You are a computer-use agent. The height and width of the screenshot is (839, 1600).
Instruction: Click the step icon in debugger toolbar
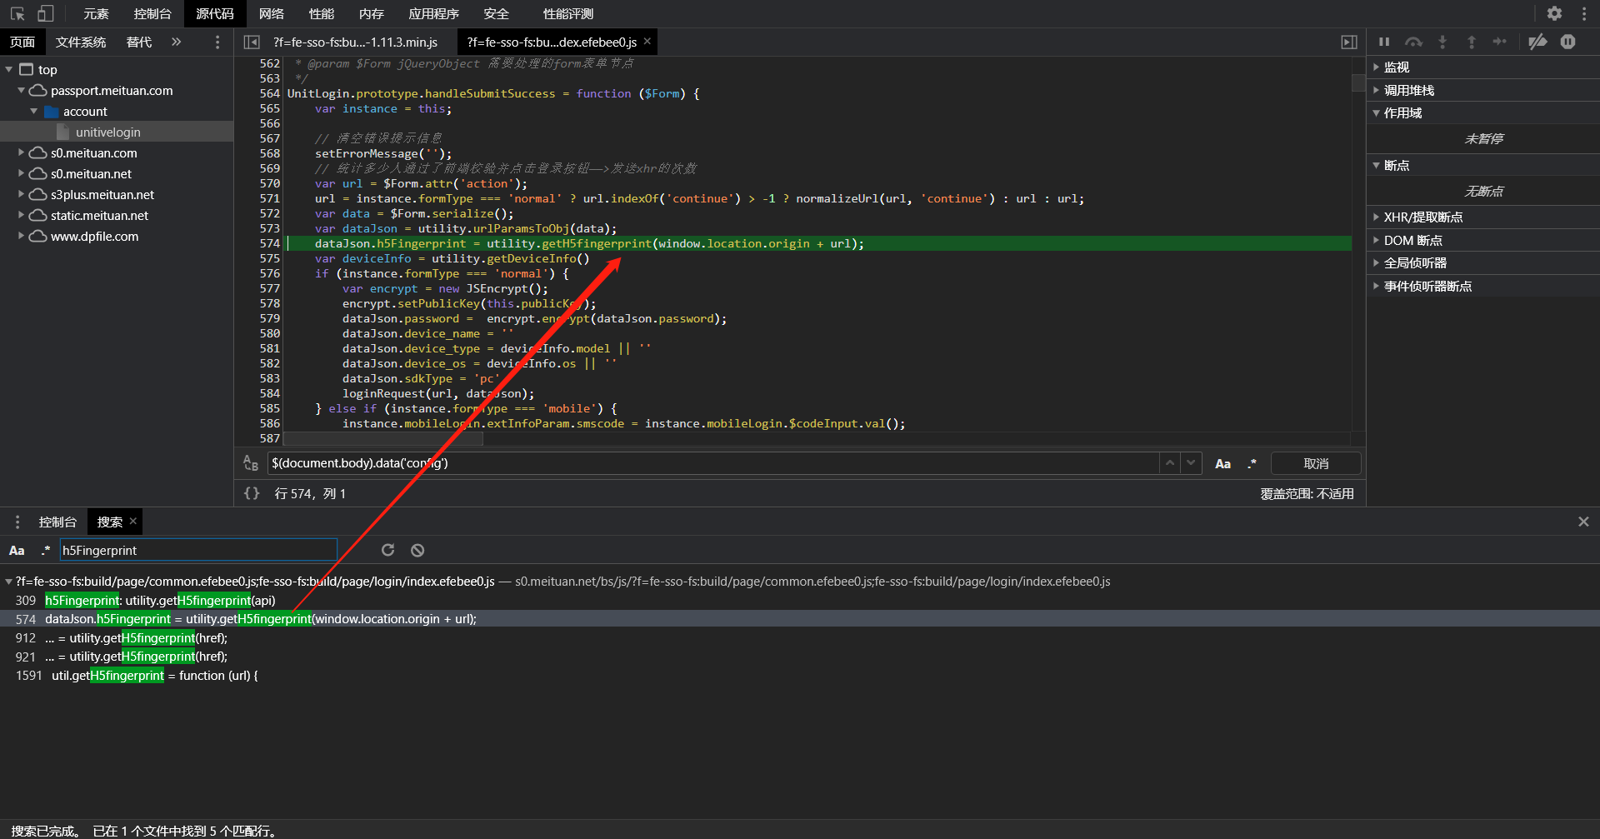[x=1500, y=42]
